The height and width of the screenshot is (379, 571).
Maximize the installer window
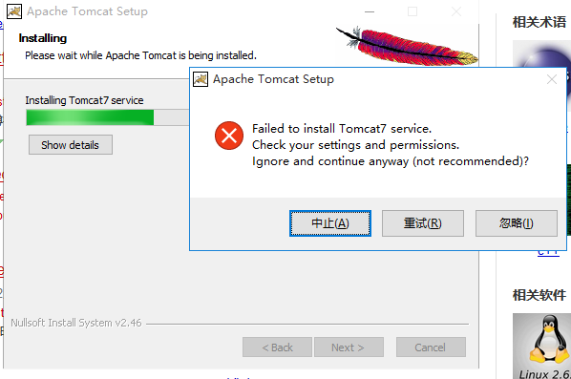coord(412,11)
